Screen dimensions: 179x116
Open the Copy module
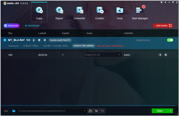tap(39, 12)
